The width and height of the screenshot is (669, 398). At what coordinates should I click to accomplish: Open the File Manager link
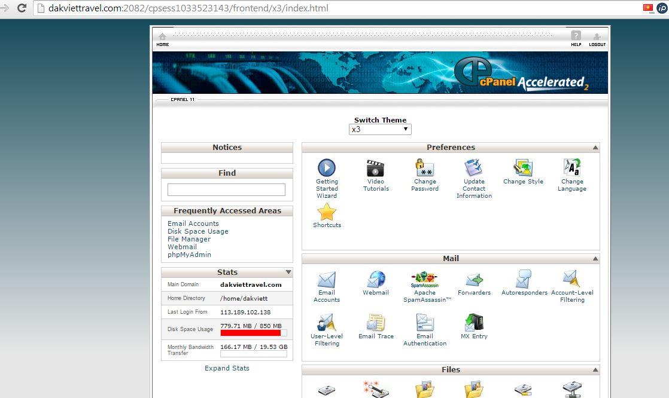pos(189,239)
